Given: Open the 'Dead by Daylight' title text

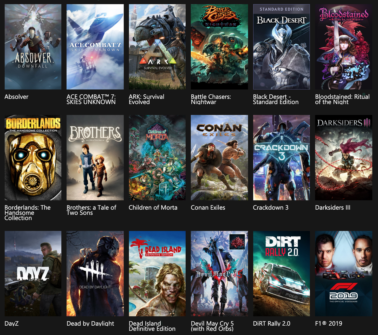Looking at the screenshot, I should pos(90,324).
